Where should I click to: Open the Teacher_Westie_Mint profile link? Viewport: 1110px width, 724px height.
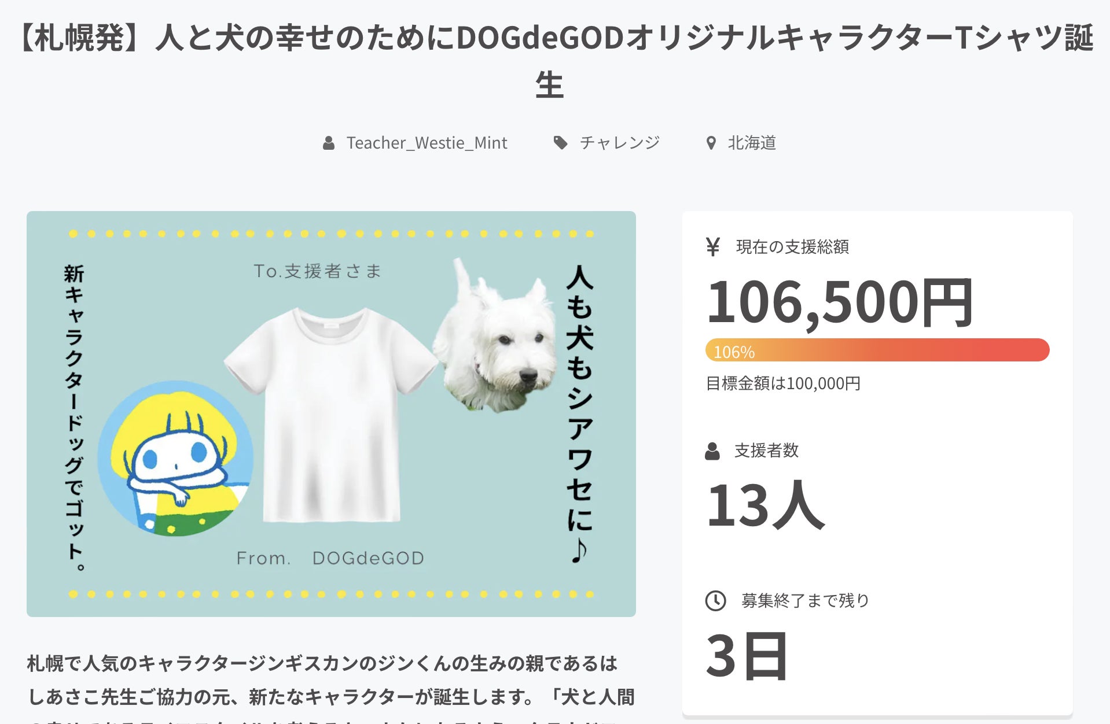pyautogui.click(x=427, y=143)
